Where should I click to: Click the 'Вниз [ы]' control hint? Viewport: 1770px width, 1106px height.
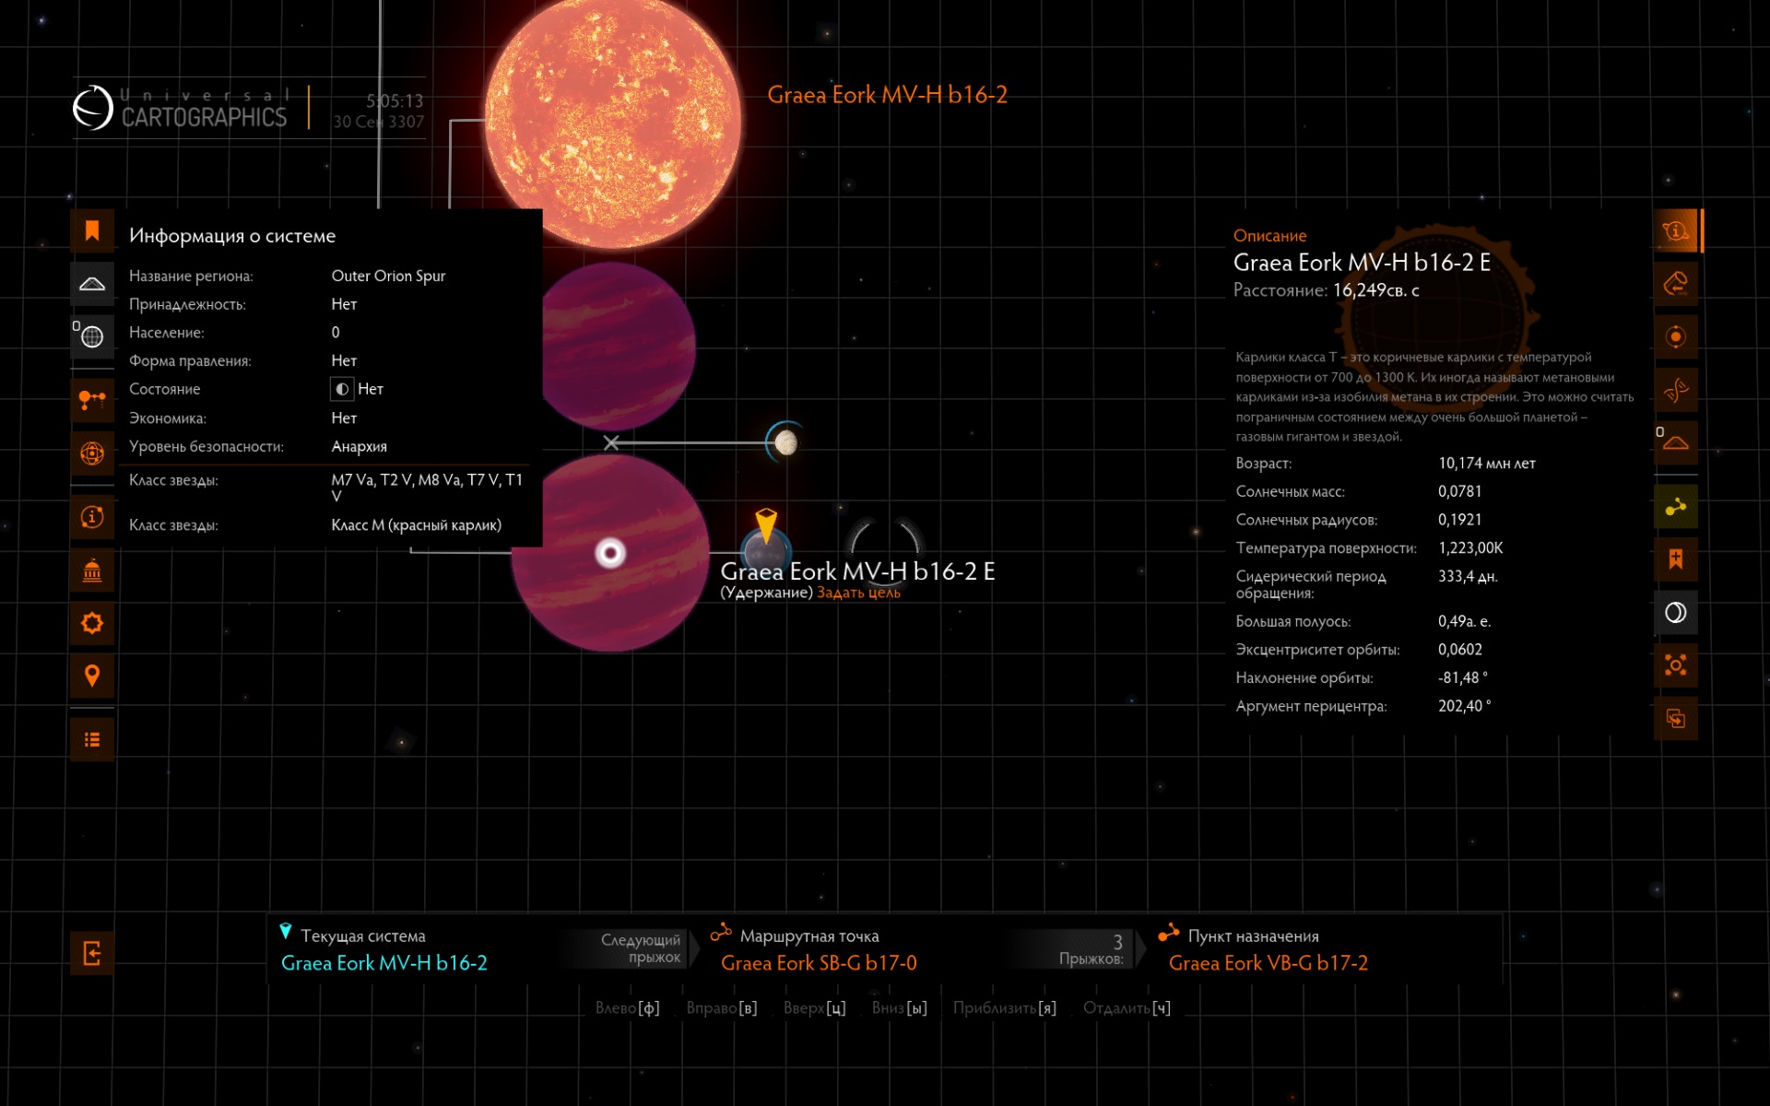click(899, 1008)
